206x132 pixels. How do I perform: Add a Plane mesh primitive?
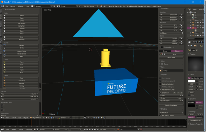21,15
